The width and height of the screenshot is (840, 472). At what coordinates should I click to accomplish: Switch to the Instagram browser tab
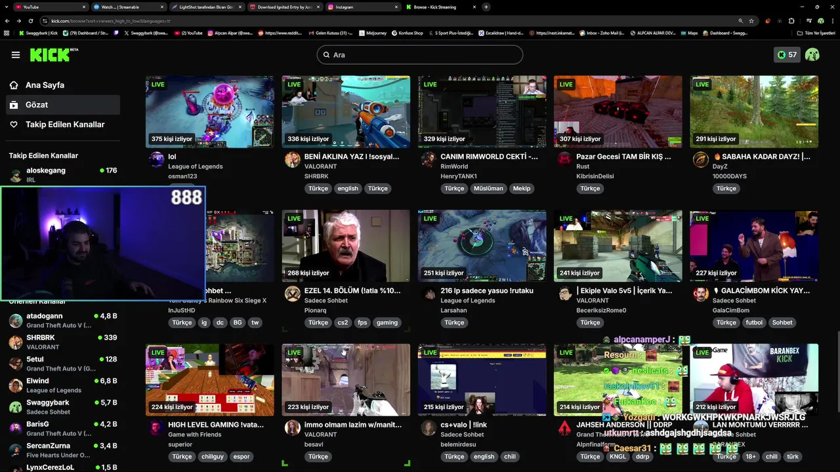pos(363,7)
